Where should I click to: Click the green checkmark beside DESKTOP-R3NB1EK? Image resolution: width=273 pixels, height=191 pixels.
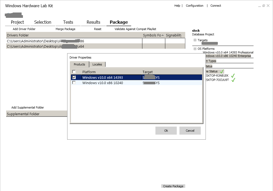pyautogui.click(x=233, y=76)
